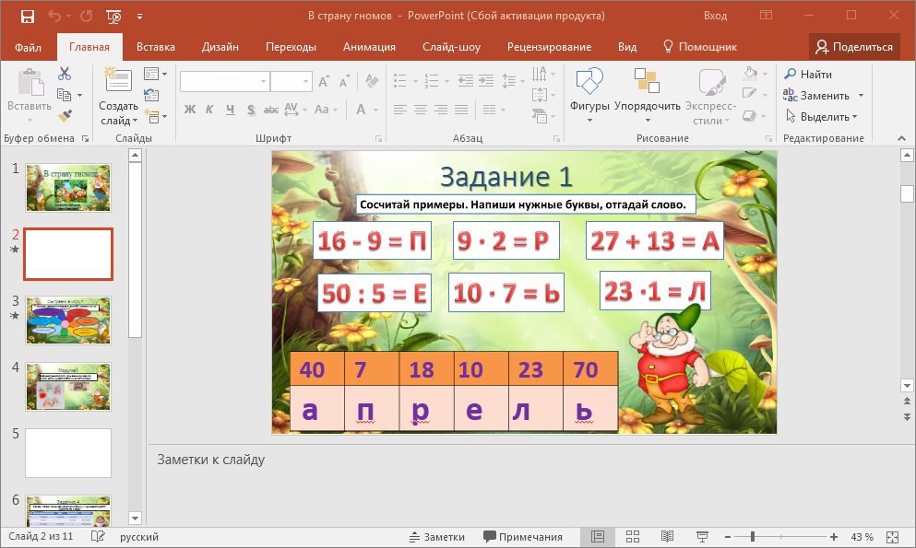Collapse the ribbon with the chevron
Viewport: 916px width, 548px height.
pos(901,138)
